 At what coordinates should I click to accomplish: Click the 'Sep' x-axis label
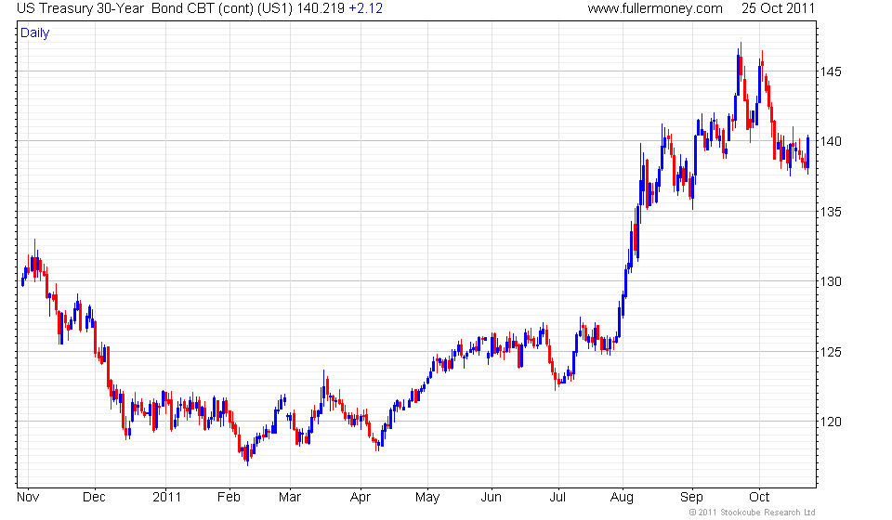tap(691, 498)
